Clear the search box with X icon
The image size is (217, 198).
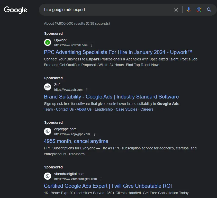coord(176,10)
